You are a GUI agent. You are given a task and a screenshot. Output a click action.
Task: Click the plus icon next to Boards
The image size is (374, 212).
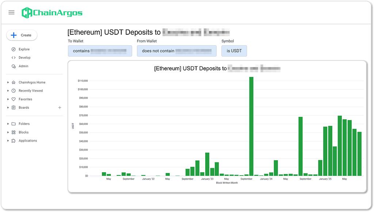coord(60,108)
